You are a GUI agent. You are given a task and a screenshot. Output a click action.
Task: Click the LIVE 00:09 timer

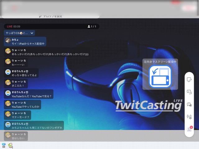[13, 26]
